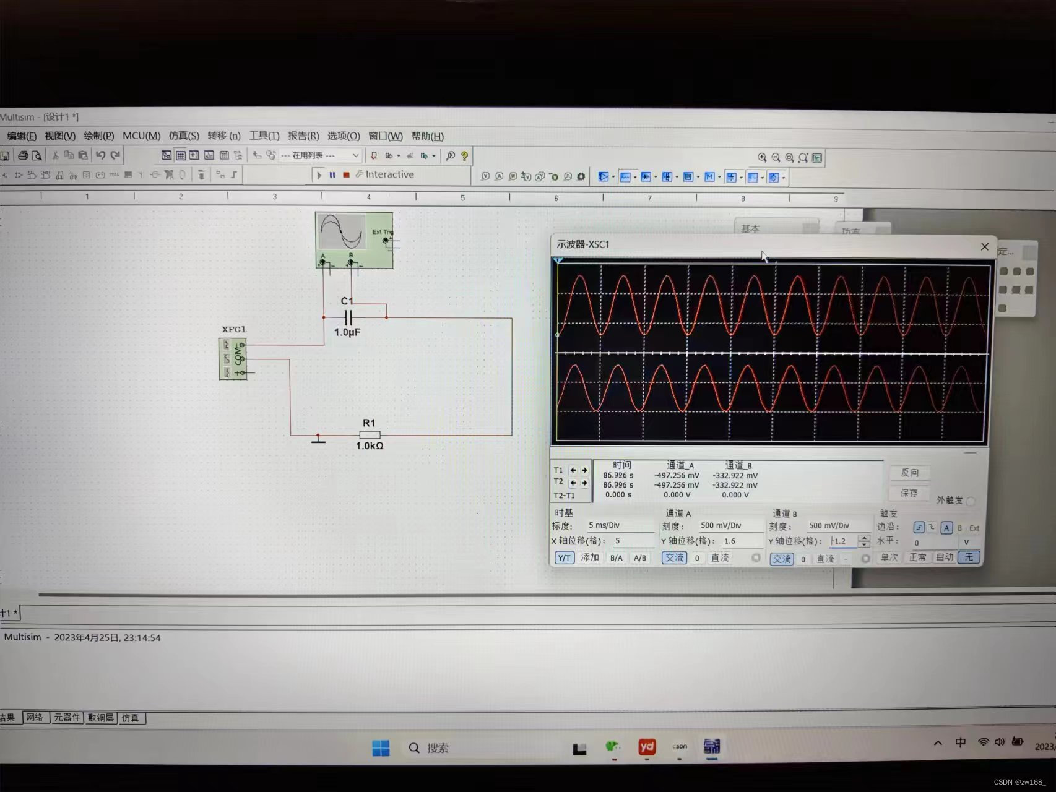Open the 仿真(S) menu
This screenshot has width=1056, height=792.
tap(184, 136)
